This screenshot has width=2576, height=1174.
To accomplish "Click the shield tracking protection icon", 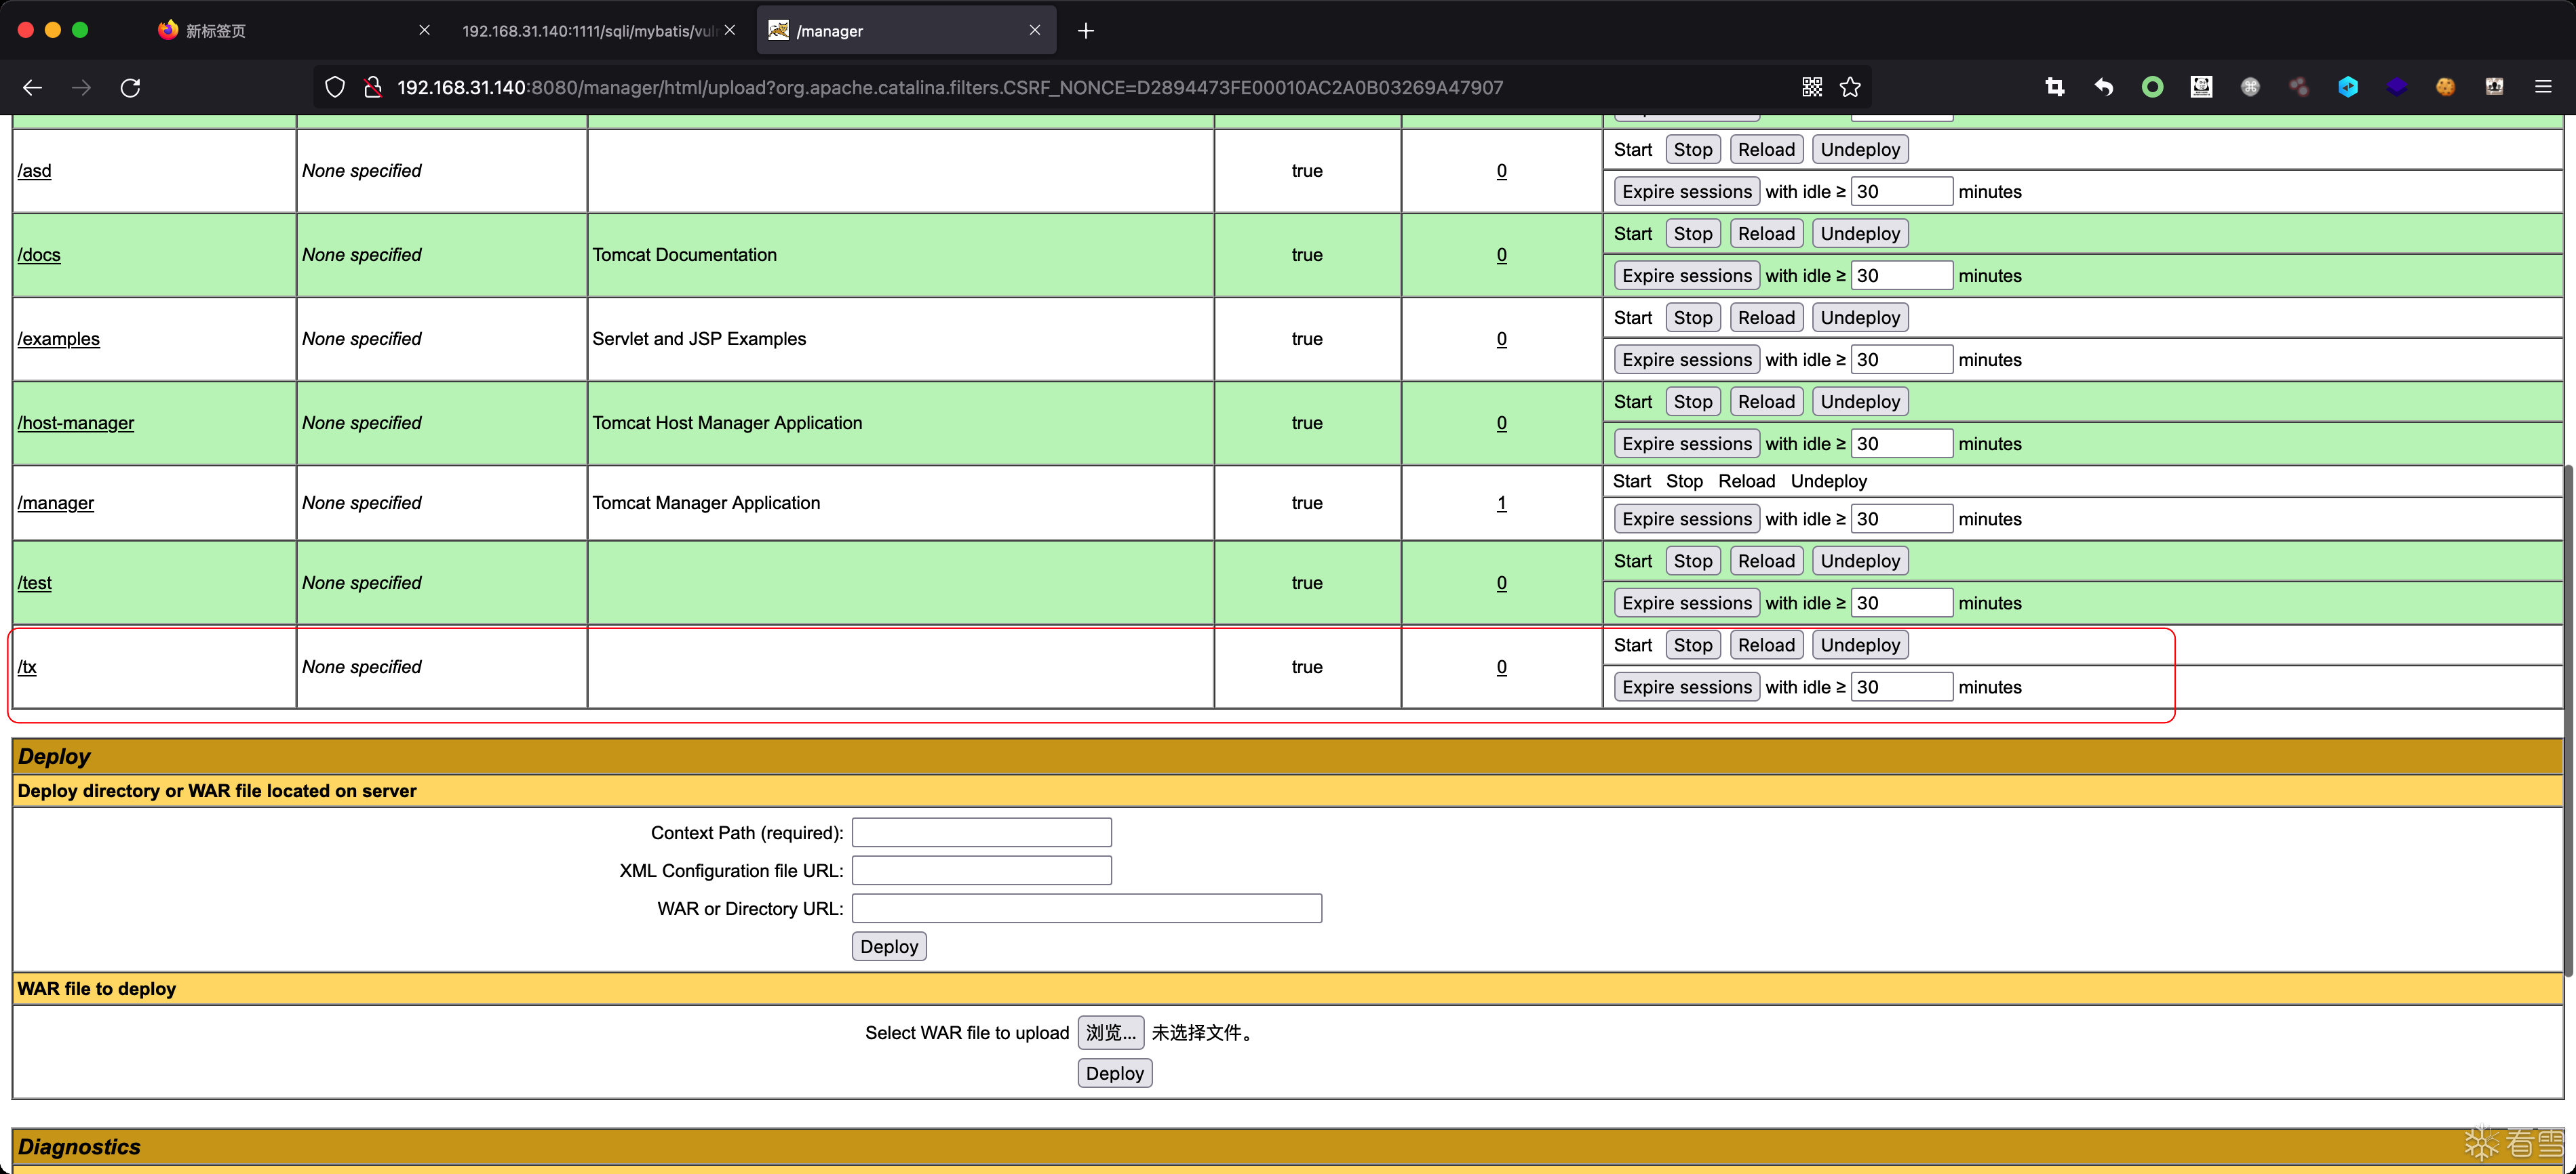I will click(335, 87).
